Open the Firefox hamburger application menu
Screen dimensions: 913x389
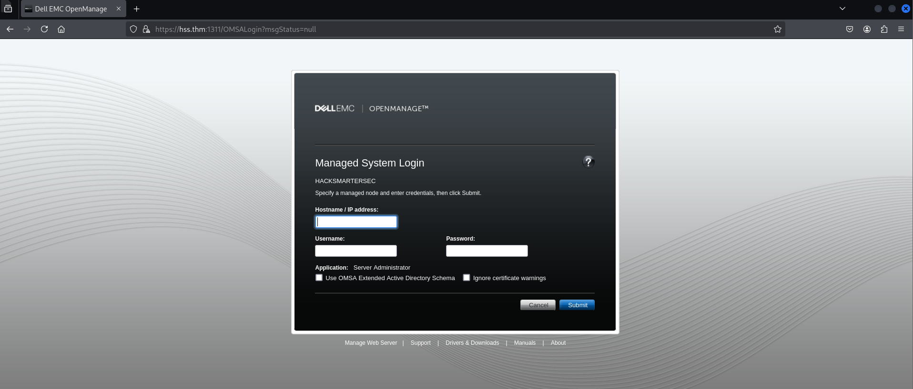[901, 29]
